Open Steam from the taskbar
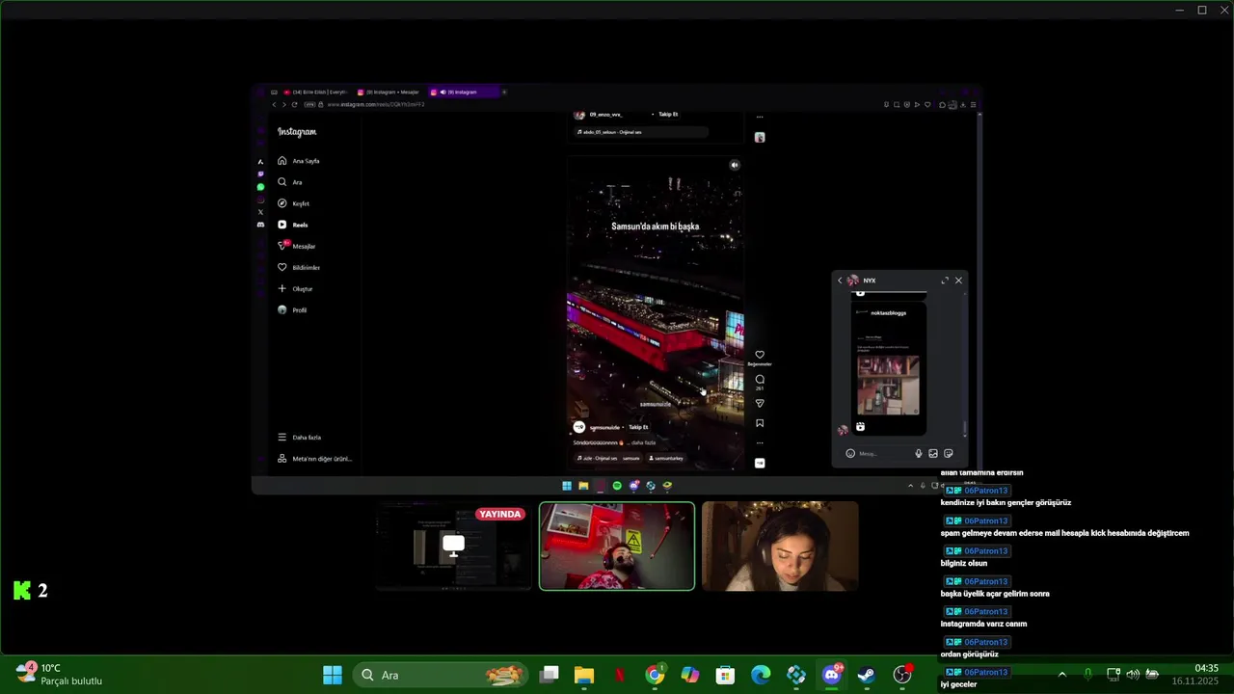Viewport: 1234px width, 694px height. click(x=867, y=675)
